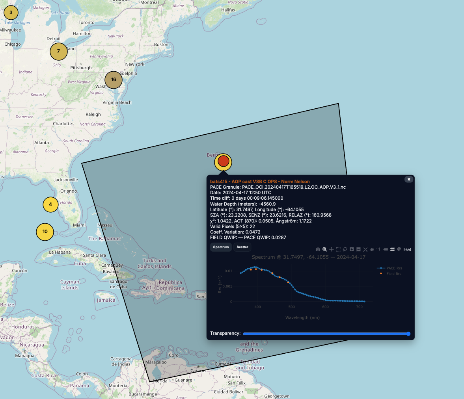Toggle spike lines in plot toolbar
The image size is (464, 399).
click(x=378, y=249)
